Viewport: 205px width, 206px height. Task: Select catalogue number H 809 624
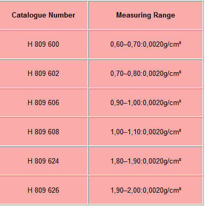point(43,161)
